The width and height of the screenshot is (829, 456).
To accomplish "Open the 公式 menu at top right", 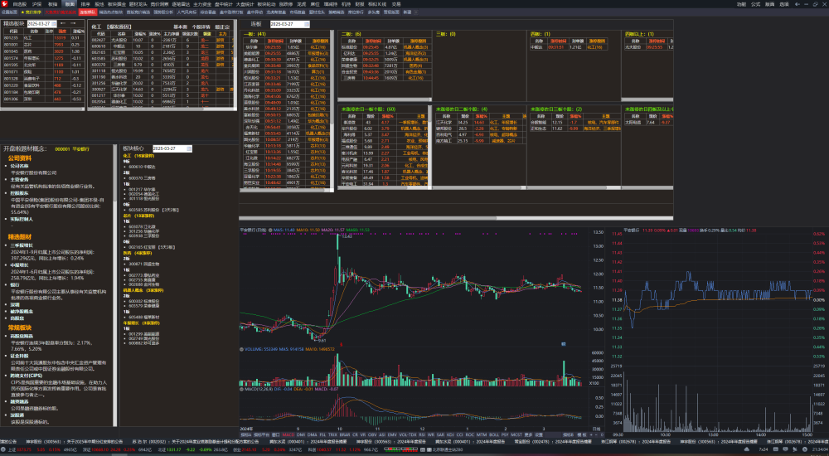I will coord(755,3).
